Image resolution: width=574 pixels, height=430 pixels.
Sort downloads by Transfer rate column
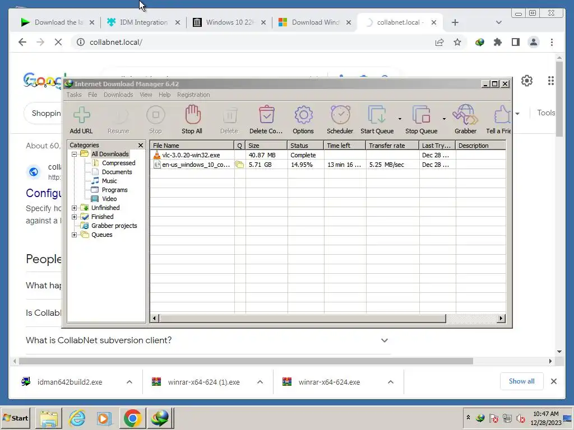pos(392,146)
